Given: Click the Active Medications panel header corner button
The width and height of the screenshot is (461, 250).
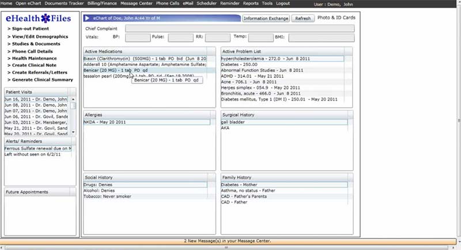Looking at the screenshot, I should tap(211, 51).
